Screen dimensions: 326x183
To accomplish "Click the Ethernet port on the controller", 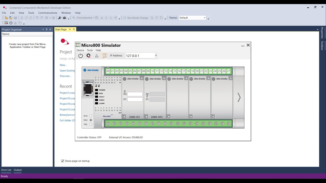I will (x=88, y=88).
